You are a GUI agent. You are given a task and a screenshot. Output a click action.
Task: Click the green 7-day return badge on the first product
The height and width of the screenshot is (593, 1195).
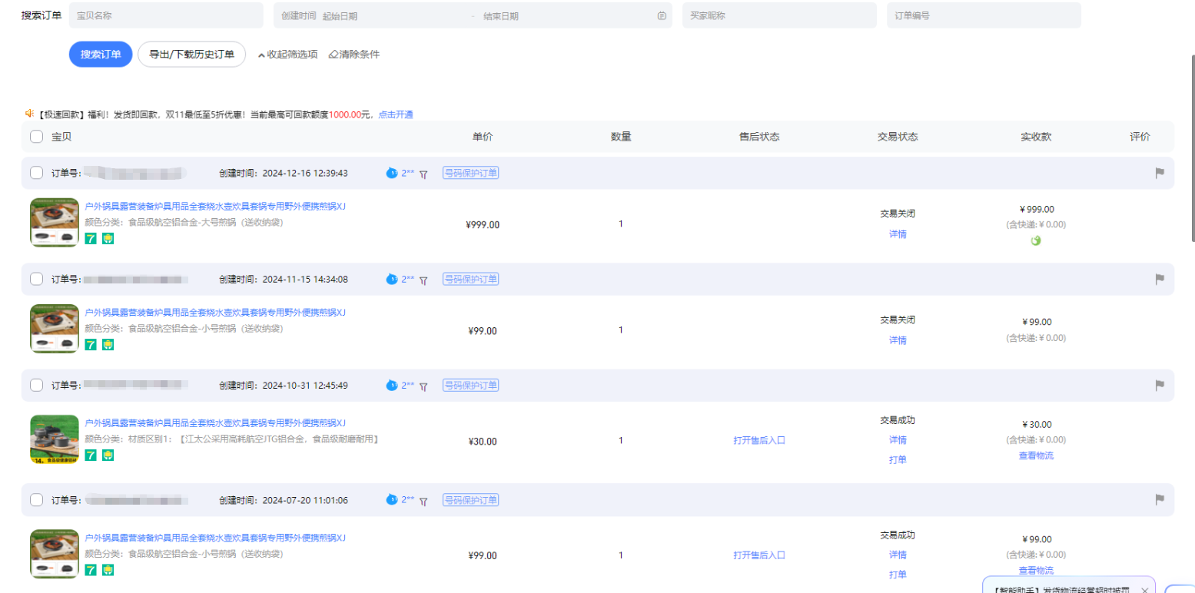click(x=91, y=239)
